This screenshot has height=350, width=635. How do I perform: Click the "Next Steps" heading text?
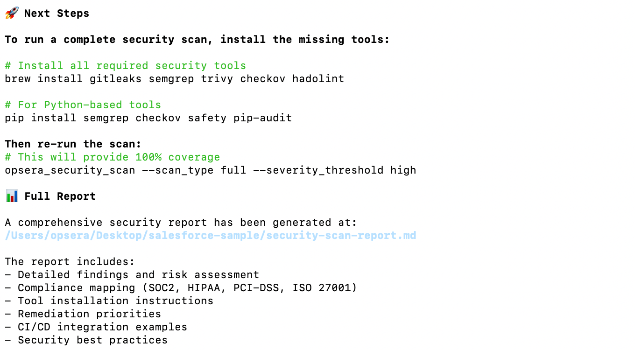56,14
